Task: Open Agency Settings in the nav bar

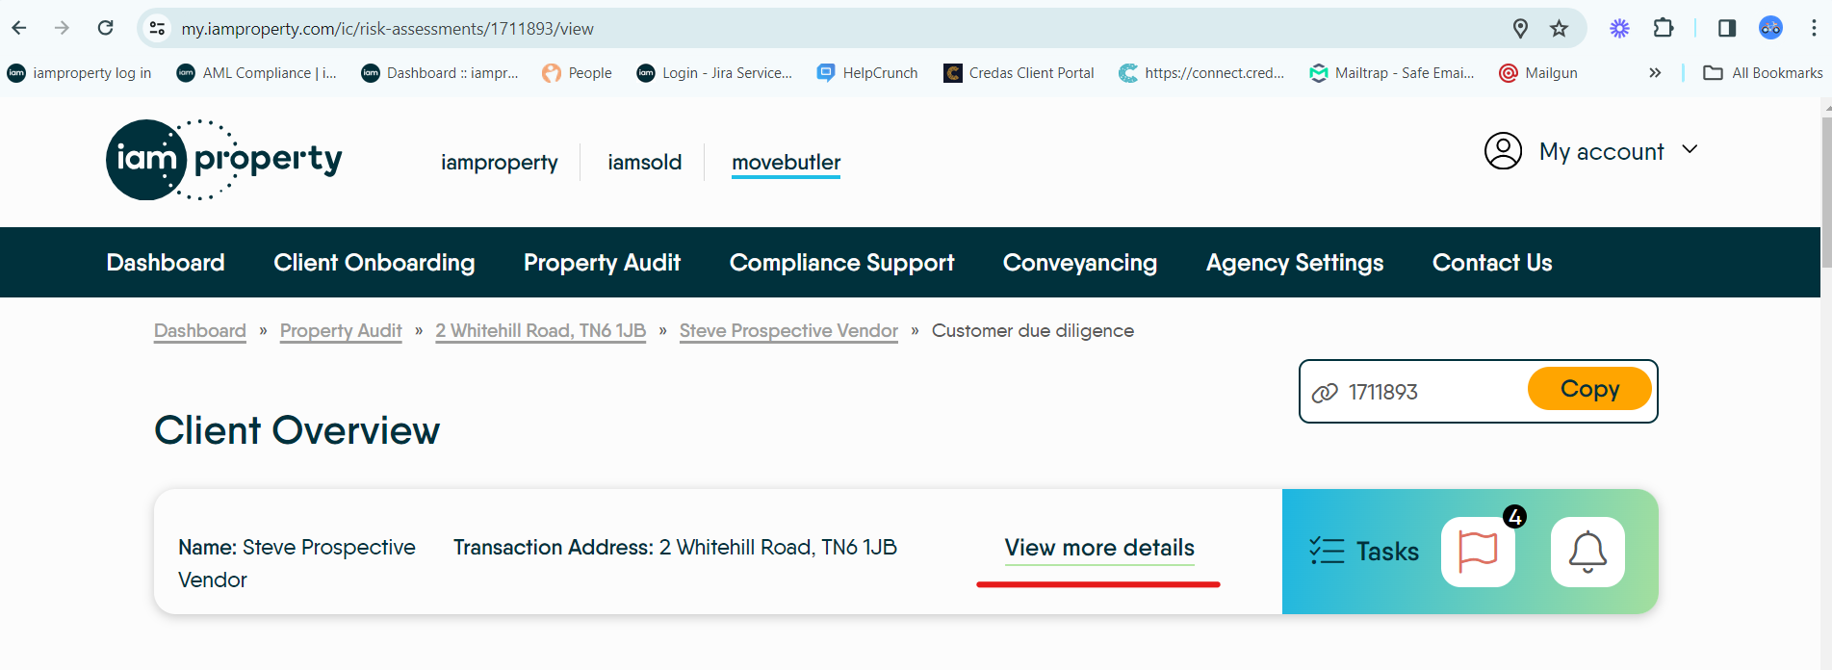Action: point(1295,263)
